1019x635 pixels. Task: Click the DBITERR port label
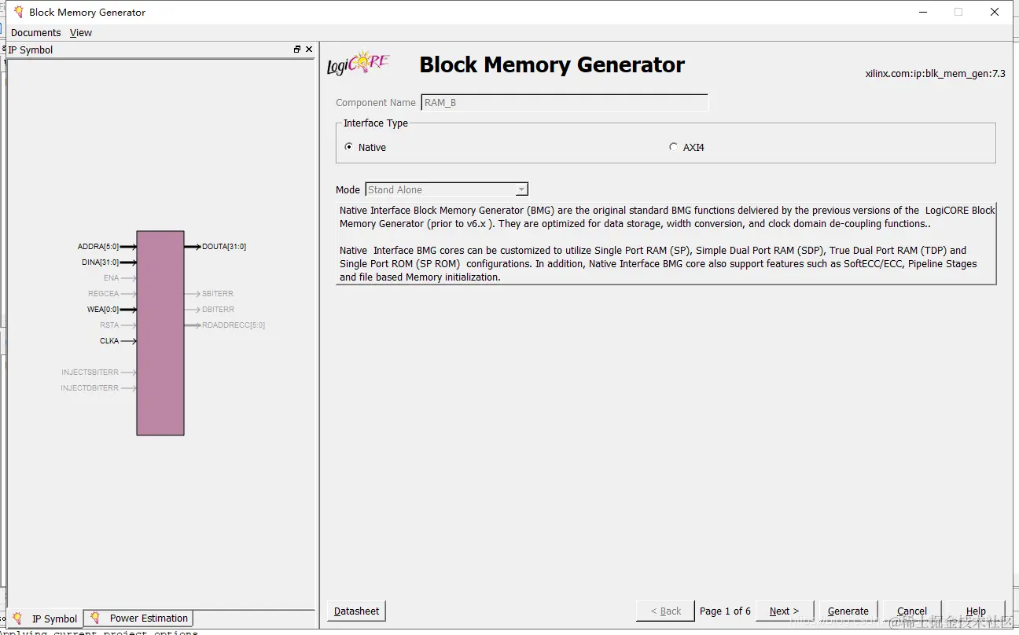(218, 310)
